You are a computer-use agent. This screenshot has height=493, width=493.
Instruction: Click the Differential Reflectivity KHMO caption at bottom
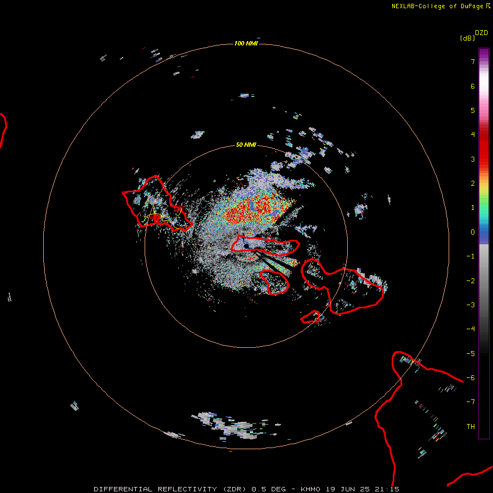[x=246, y=489]
